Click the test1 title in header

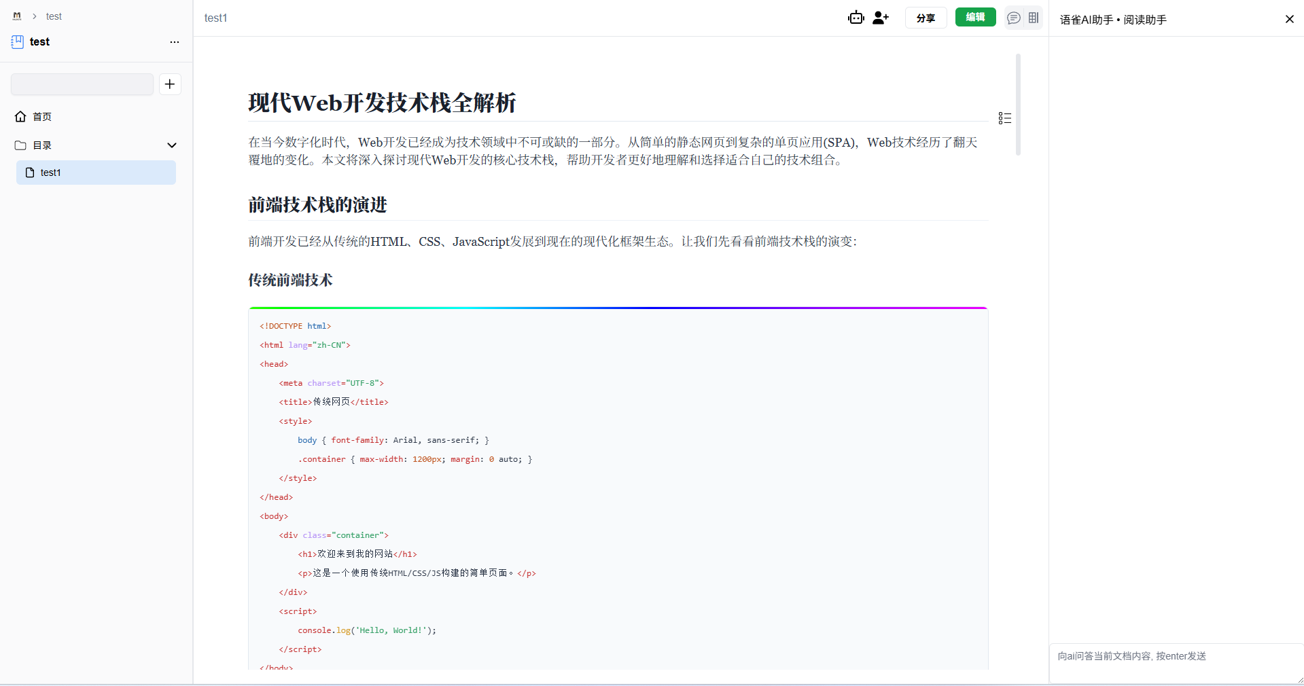(x=215, y=18)
